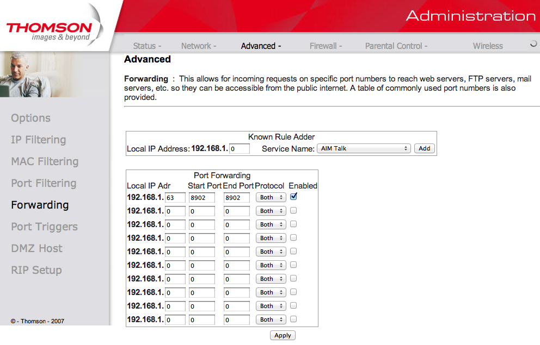Image resolution: width=540 pixels, height=345 pixels.
Task: Go to the RIP Setup page
Action: pyautogui.click(x=36, y=270)
